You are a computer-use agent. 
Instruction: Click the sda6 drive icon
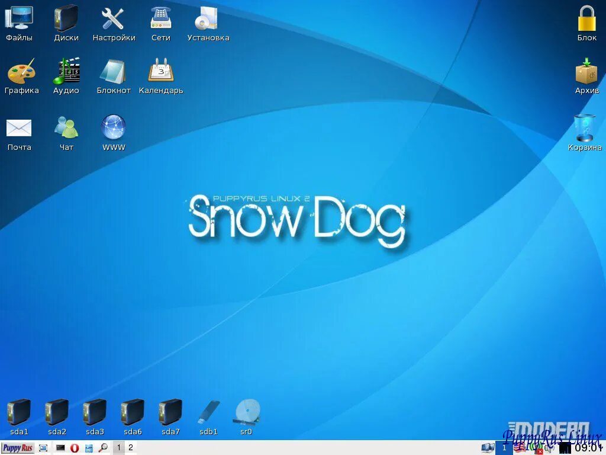(133, 417)
